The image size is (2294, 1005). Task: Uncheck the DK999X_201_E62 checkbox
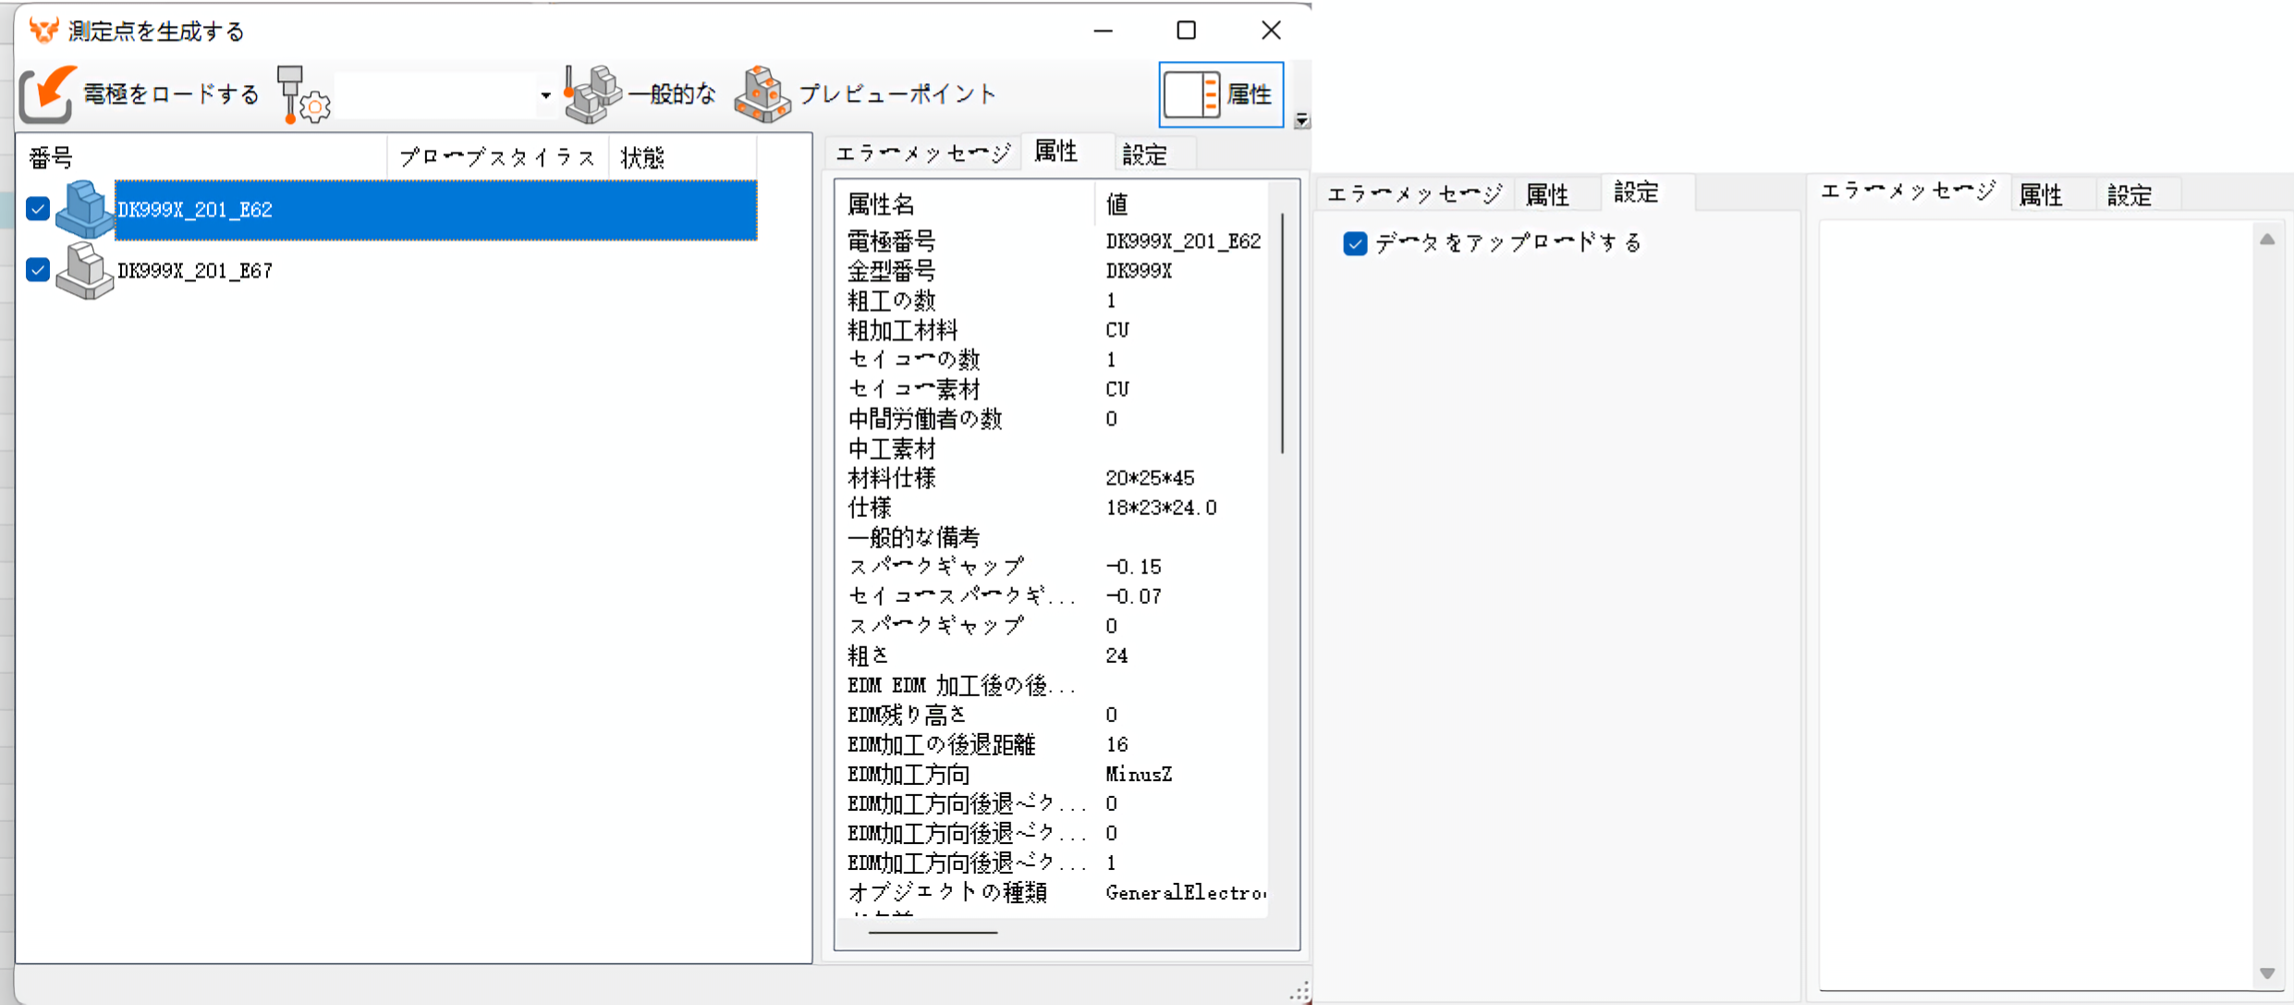click(38, 209)
